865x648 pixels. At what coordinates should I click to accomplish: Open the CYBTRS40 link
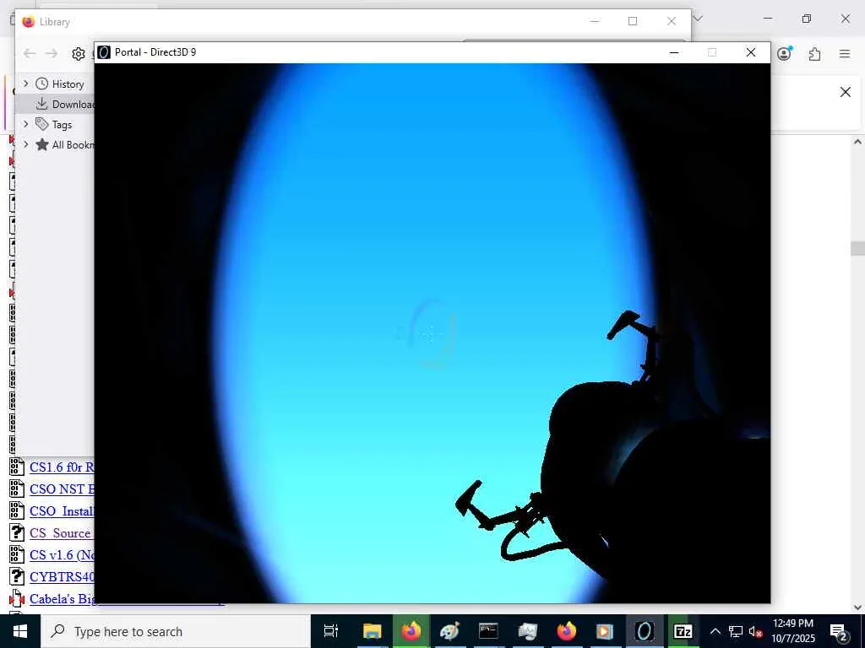[x=62, y=577]
